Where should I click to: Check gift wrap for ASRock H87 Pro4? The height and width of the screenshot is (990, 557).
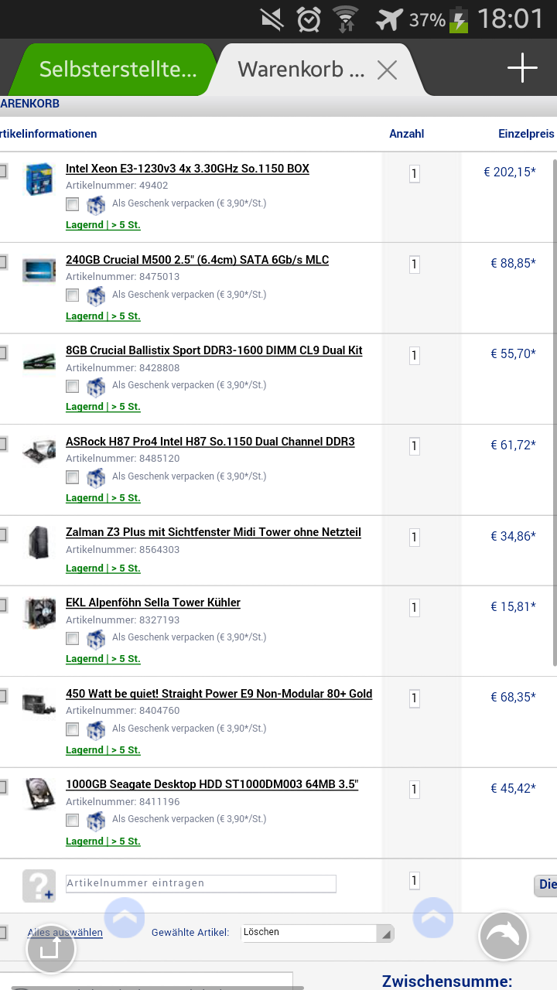(72, 477)
